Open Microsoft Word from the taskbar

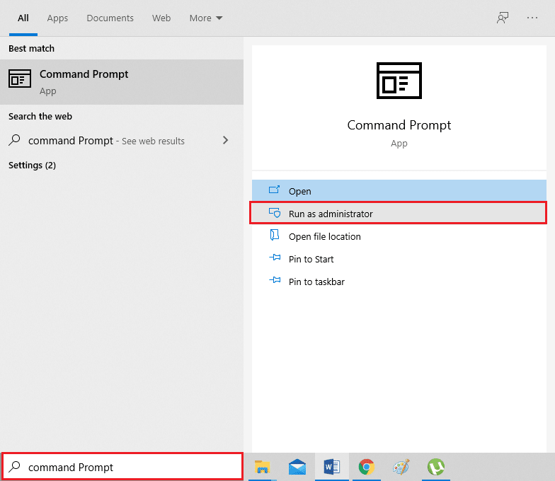pyautogui.click(x=331, y=467)
